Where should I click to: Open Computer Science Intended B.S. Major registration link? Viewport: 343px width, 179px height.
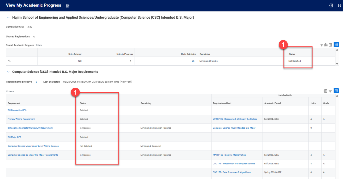[x=234, y=128]
